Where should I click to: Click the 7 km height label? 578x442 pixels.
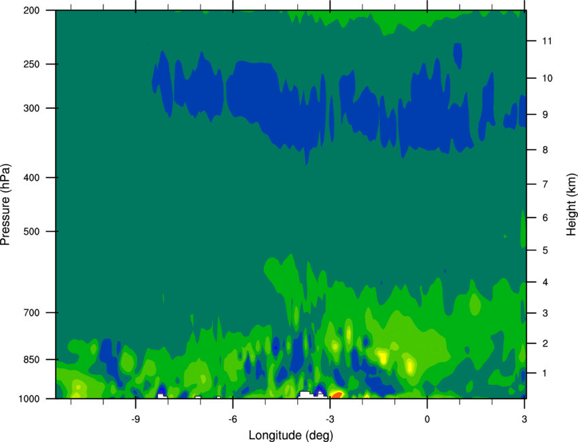(x=545, y=184)
